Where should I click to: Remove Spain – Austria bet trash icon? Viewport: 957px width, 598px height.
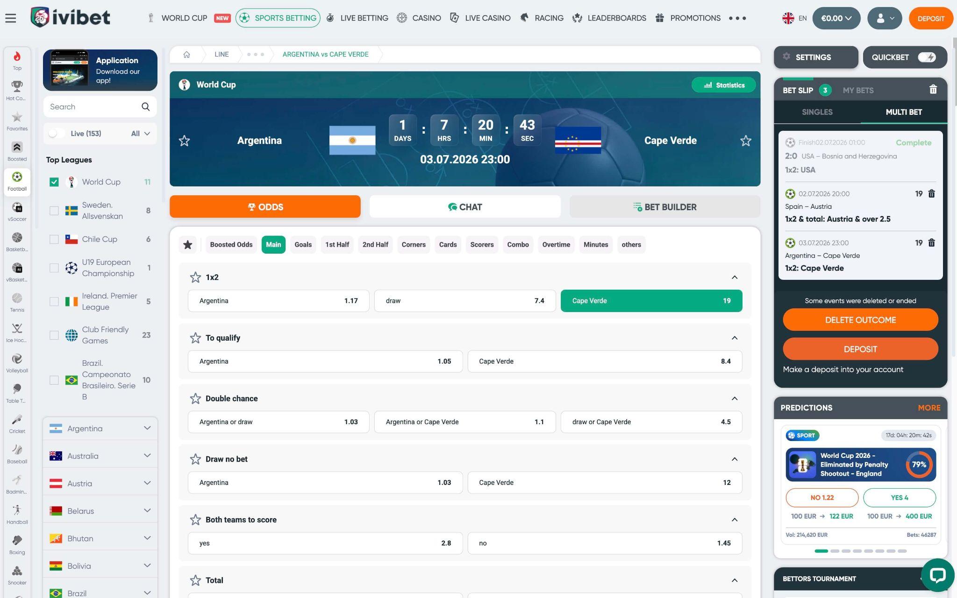point(931,193)
